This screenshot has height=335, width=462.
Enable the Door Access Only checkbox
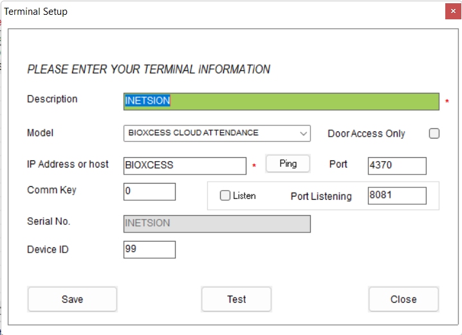[x=434, y=133]
